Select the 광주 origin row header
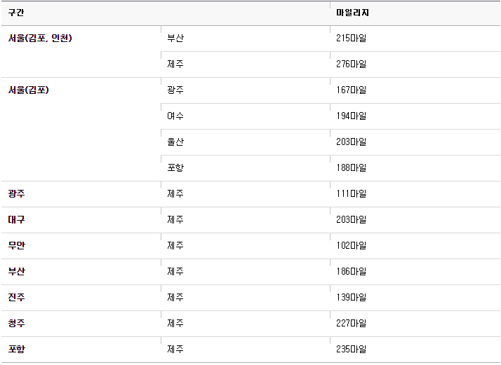501x365 pixels. (16, 193)
